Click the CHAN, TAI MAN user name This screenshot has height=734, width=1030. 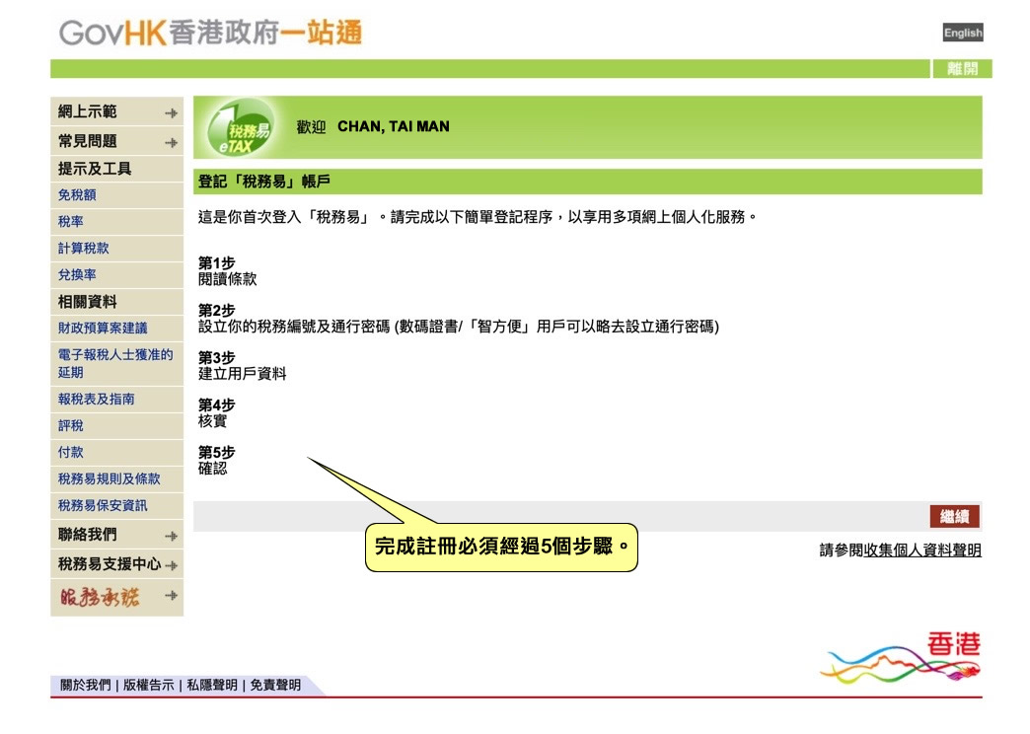click(394, 127)
